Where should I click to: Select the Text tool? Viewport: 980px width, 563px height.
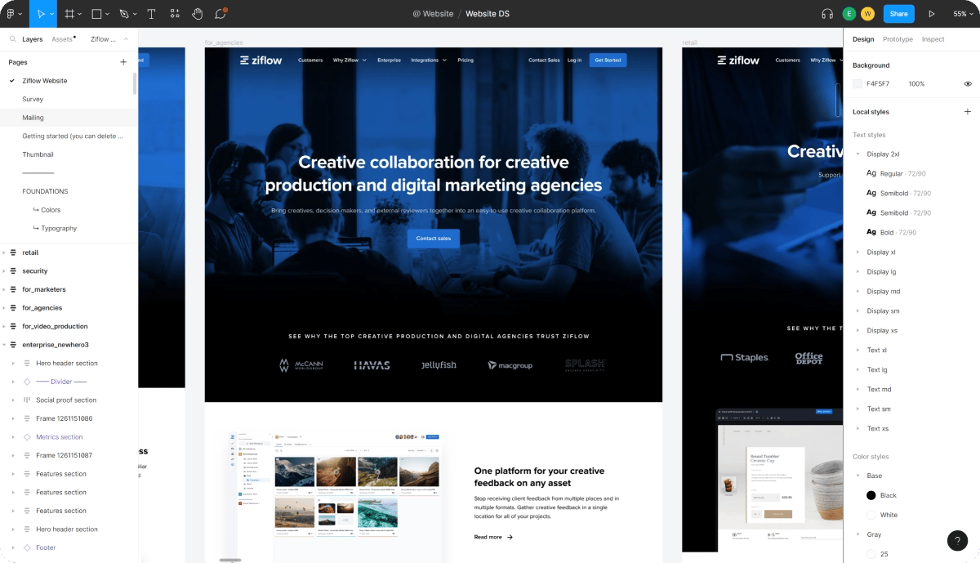tap(151, 14)
